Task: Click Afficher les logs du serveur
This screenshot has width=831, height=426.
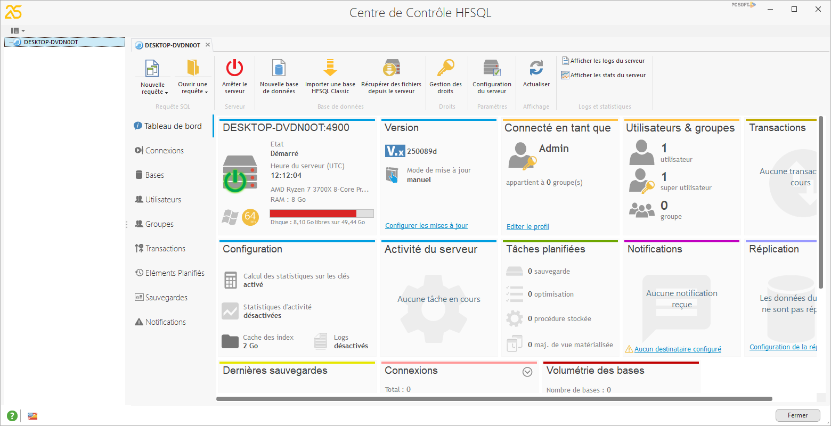Action: click(604, 61)
